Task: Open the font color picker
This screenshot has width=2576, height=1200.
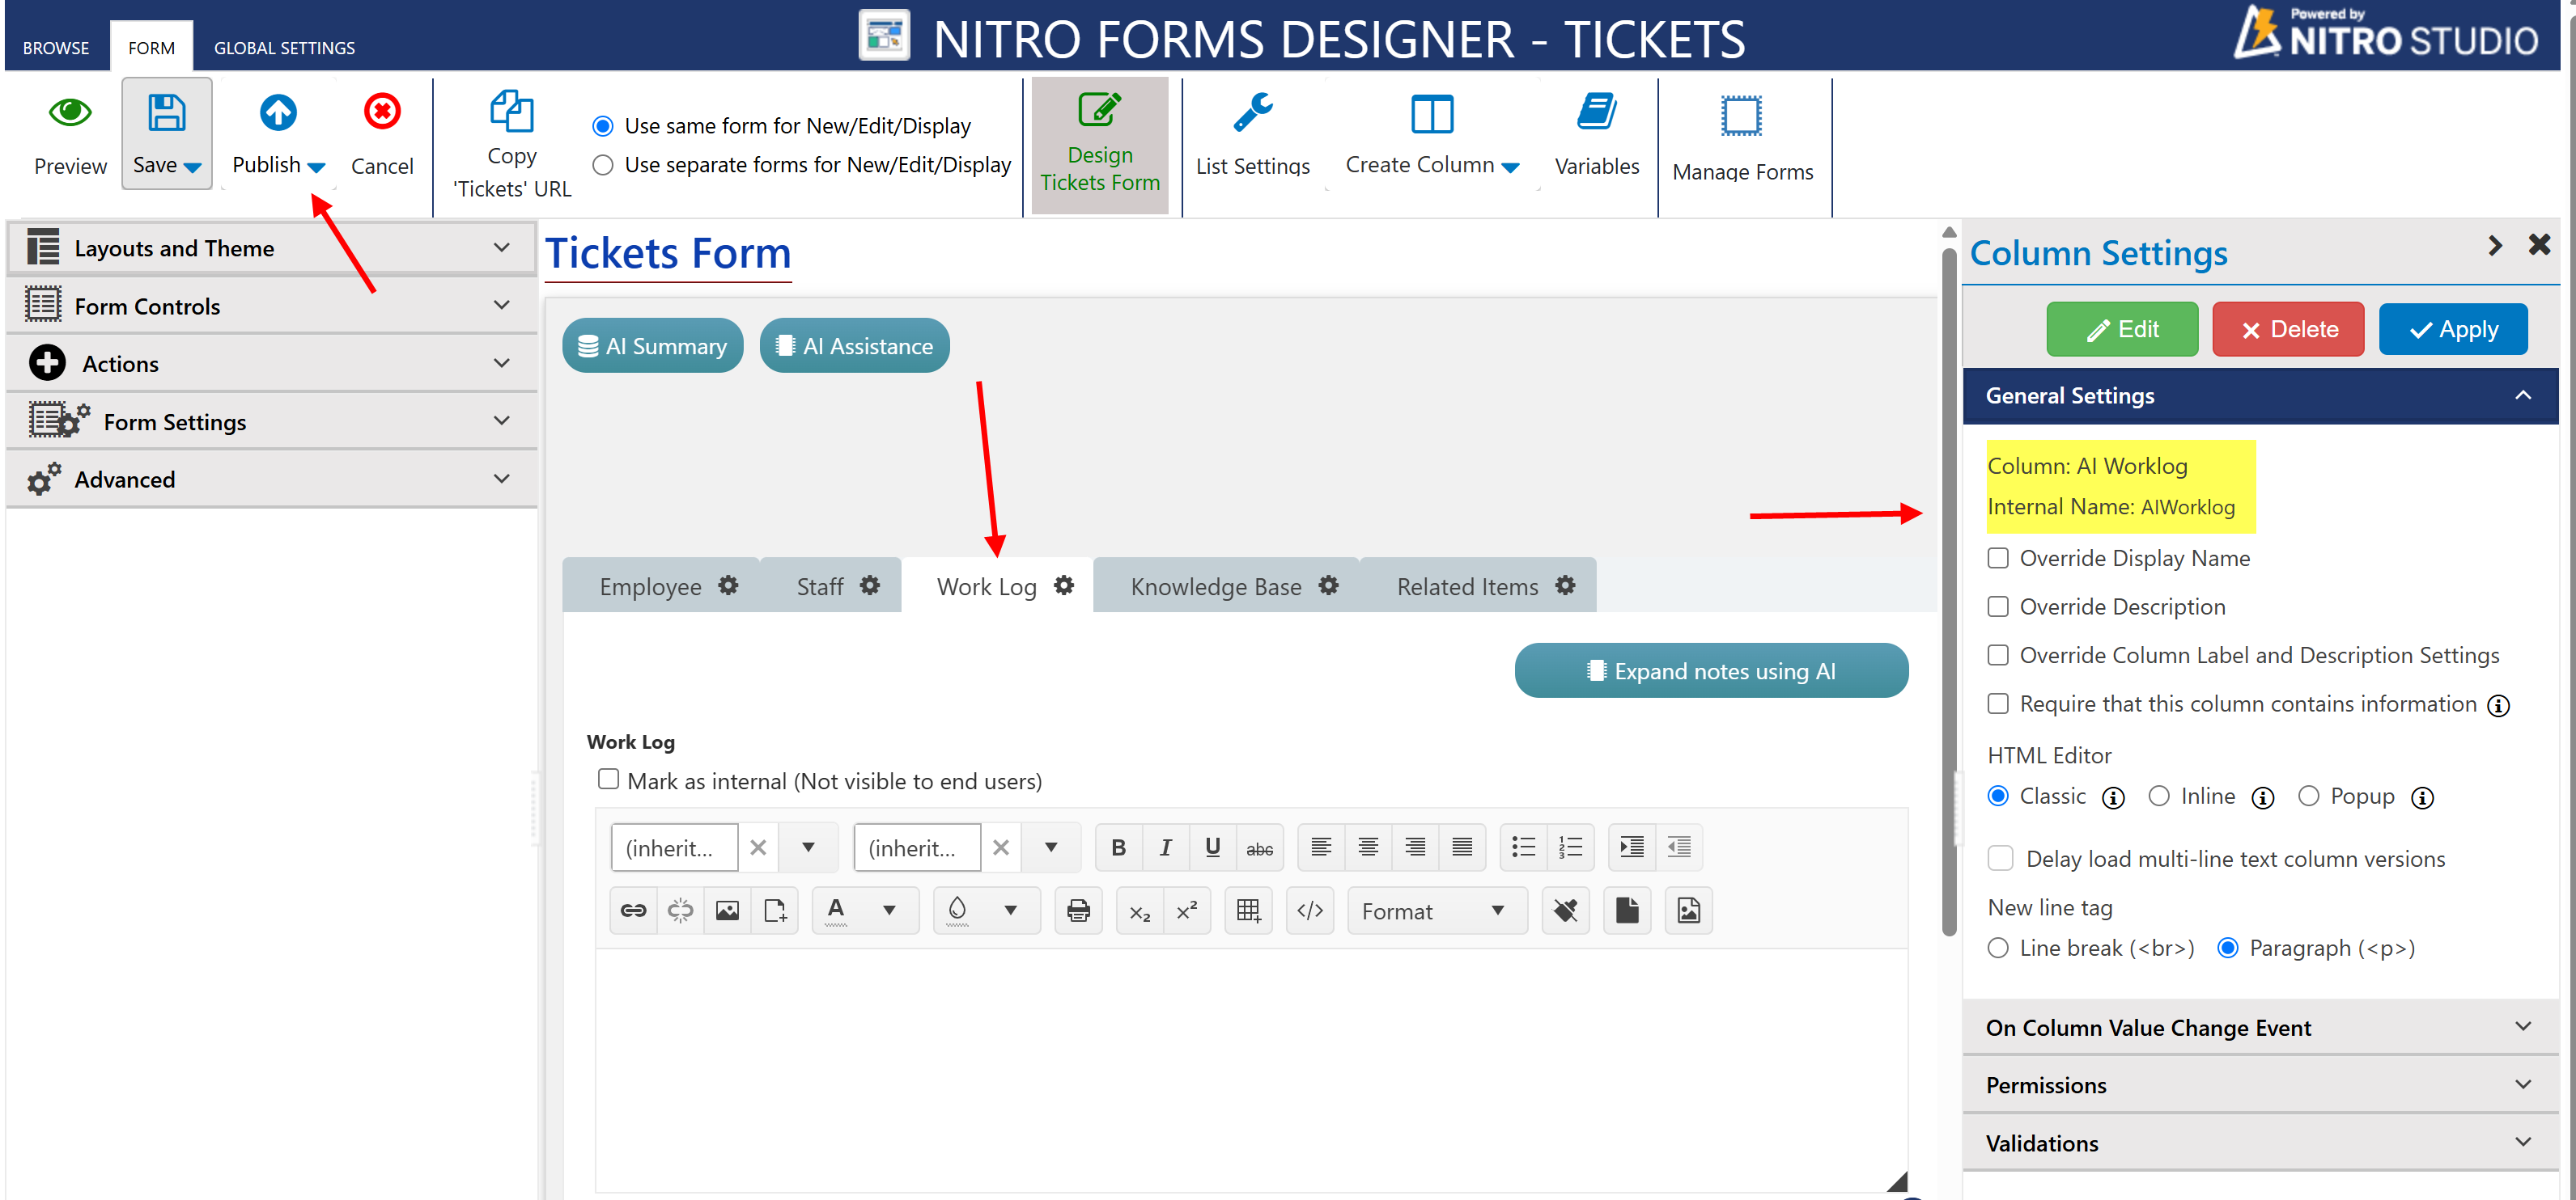Action: click(x=888, y=911)
